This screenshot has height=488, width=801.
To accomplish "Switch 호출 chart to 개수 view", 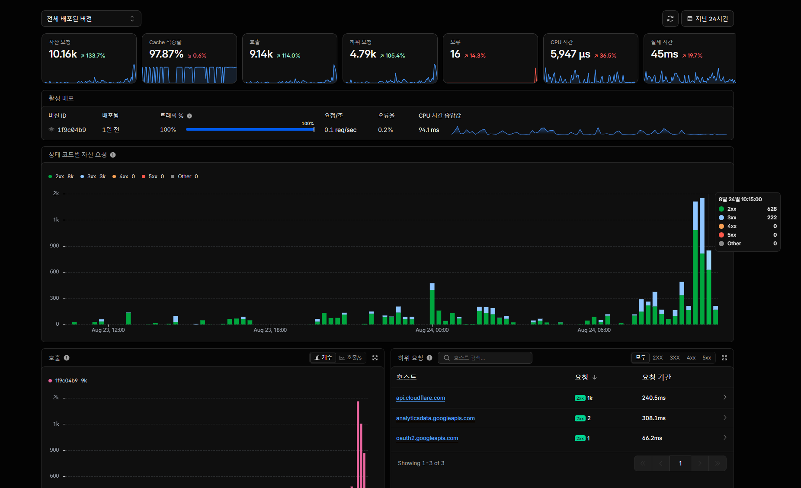I will (323, 358).
